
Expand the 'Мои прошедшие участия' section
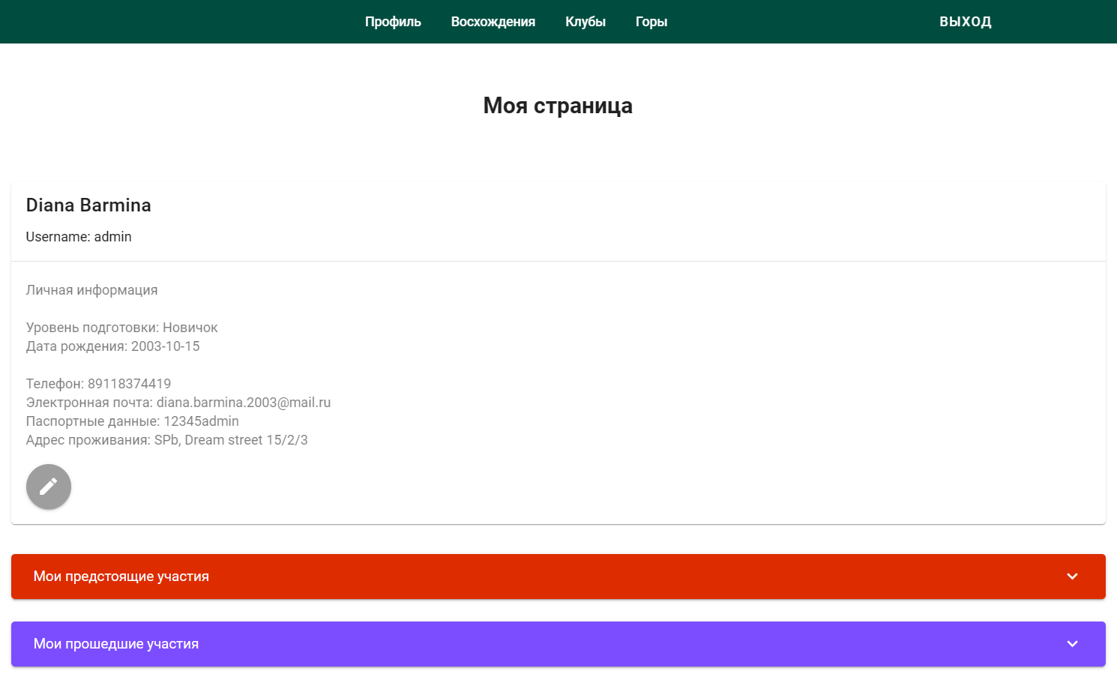pyautogui.click(x=558, y=643)
